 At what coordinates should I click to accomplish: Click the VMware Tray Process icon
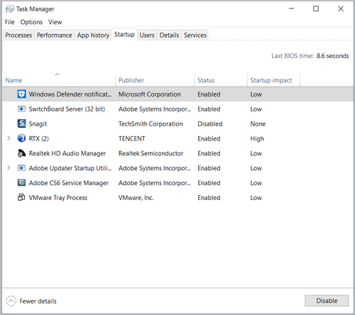pyautogui.click(x=21, y=197)
